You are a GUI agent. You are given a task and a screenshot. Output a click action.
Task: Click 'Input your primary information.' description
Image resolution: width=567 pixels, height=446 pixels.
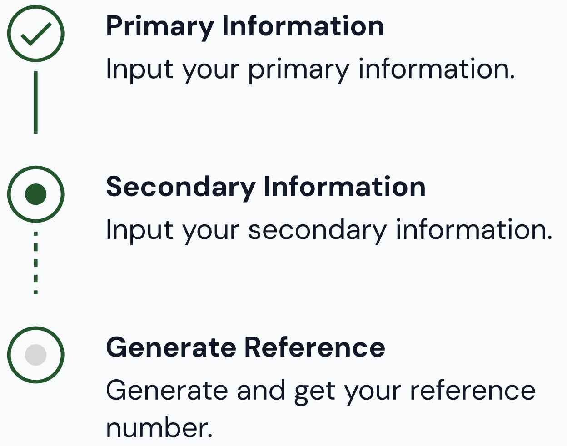[311, 69]
